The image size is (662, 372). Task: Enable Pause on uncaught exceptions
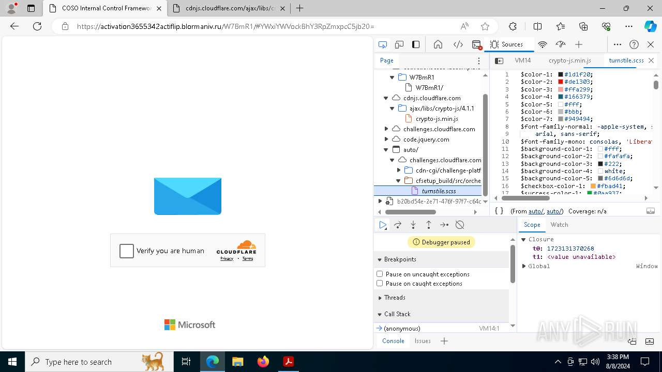tap(380, 274)
